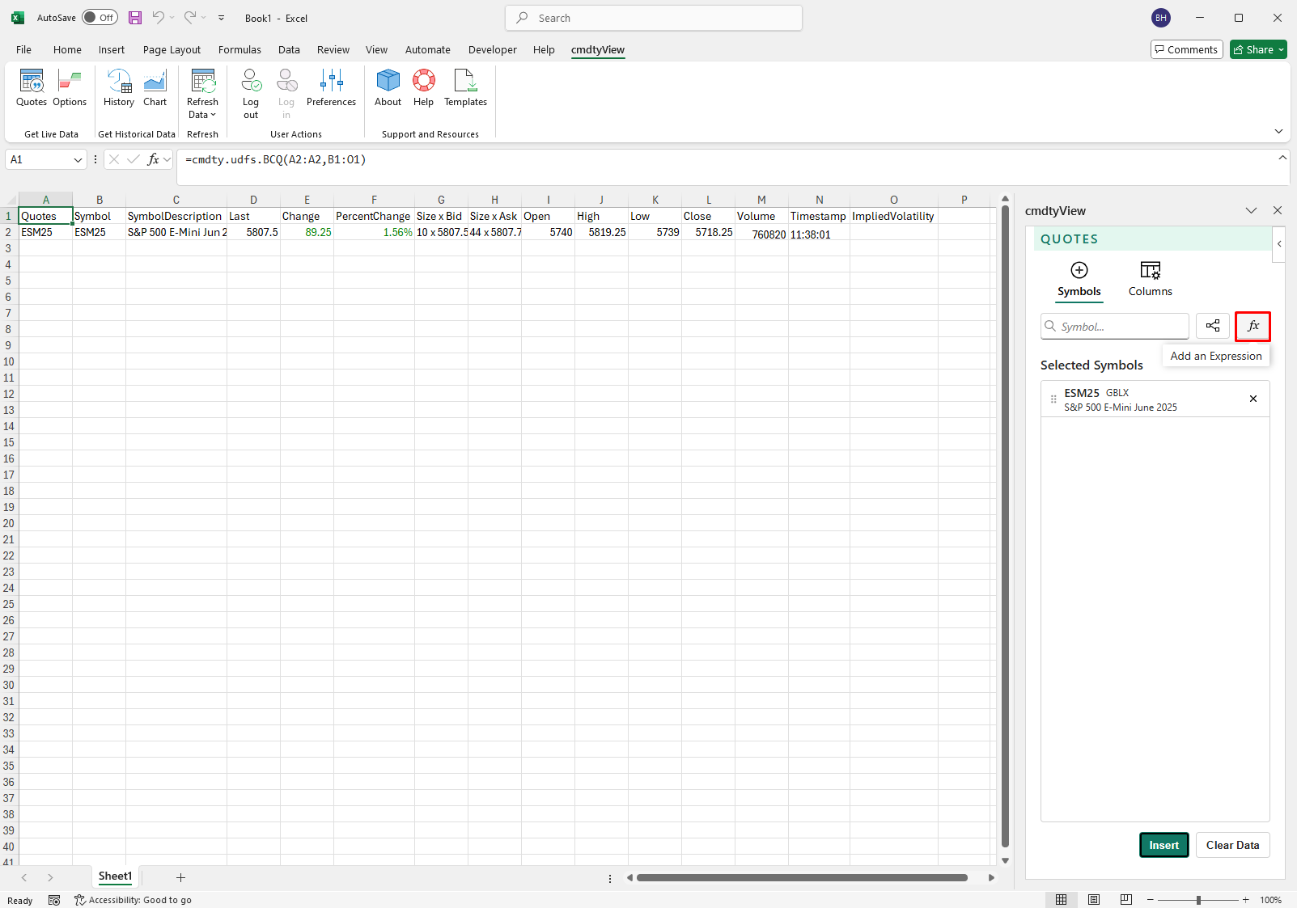Open the BH account profile icon
Image resolution: width=1297 pixels, height=908 pixels.
point(1161,18)
